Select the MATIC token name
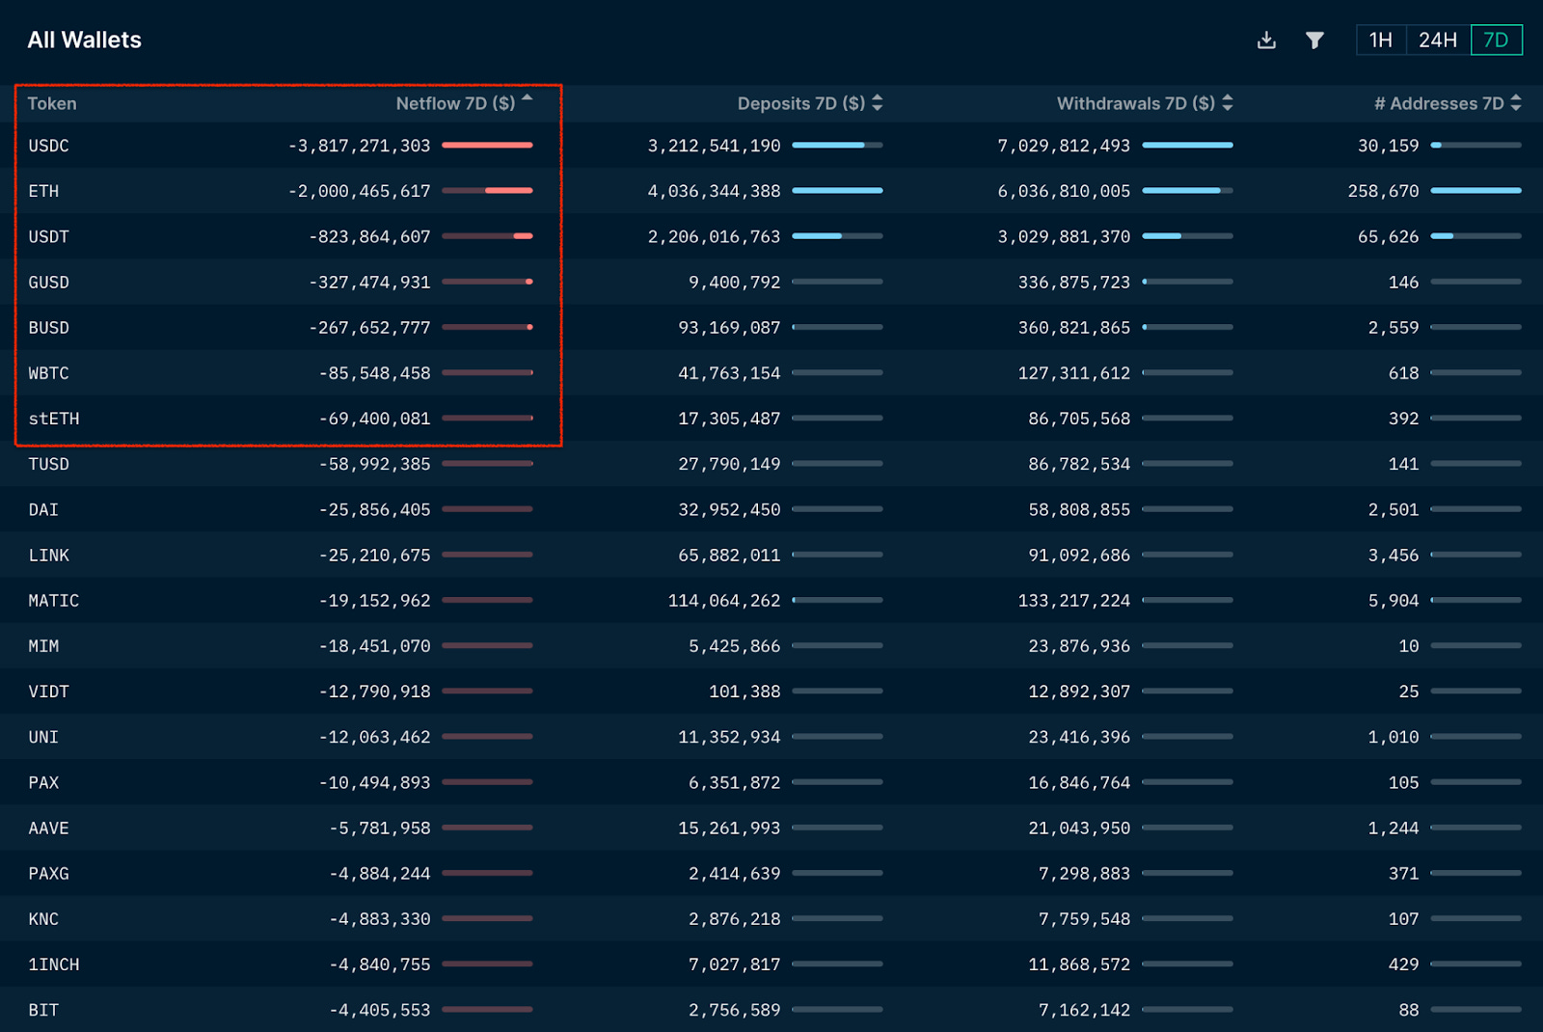 pyautogui.click(x=54, y=600)
